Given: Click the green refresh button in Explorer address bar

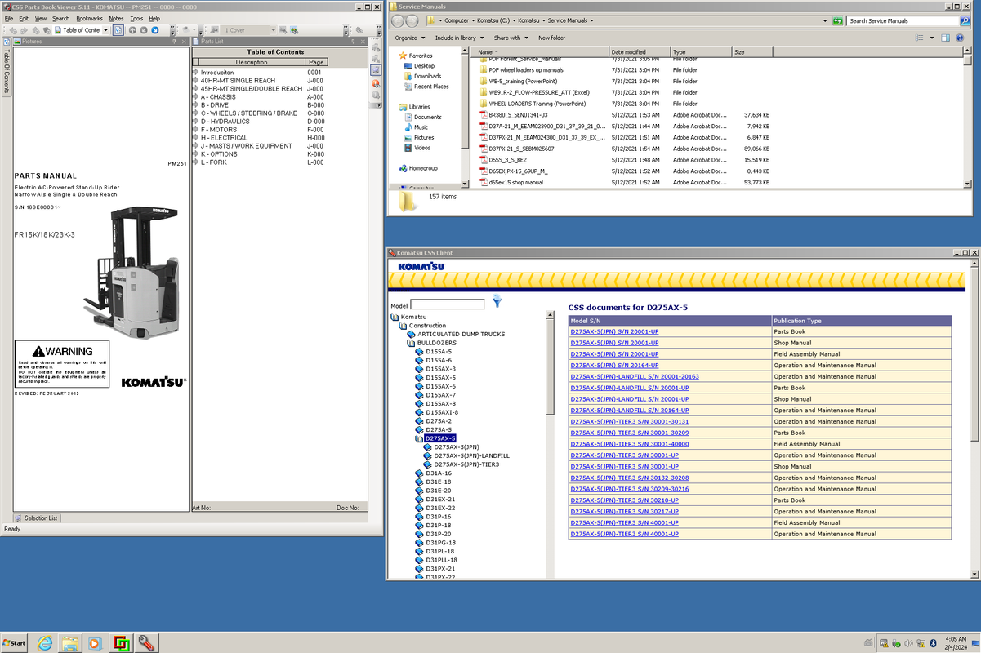Looking at the screenshot, I should [837, 20].
